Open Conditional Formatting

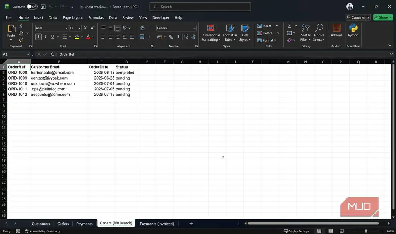click(211, 33)
